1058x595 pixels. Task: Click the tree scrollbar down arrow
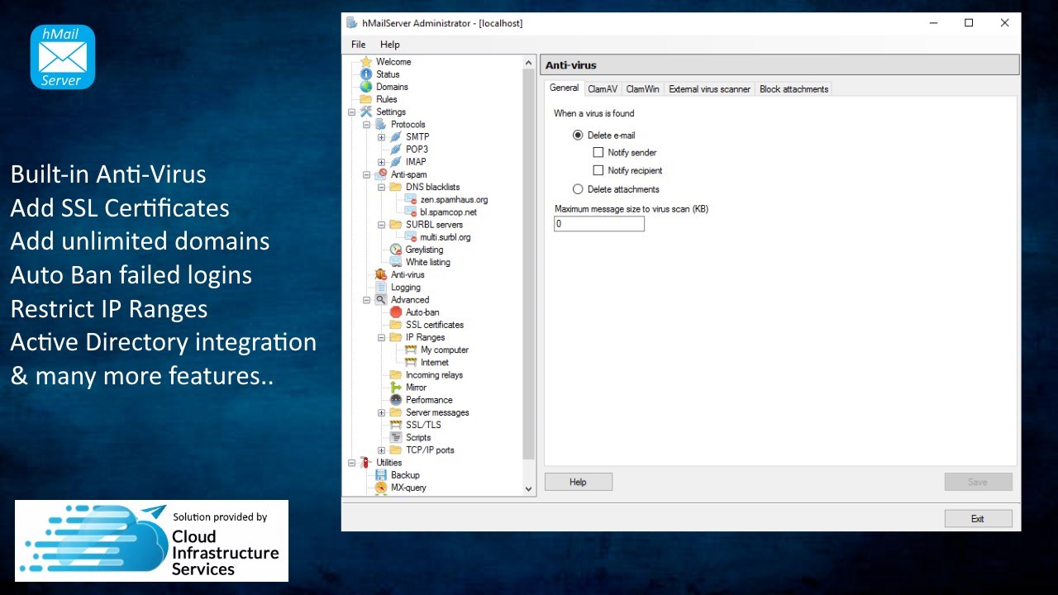pos(529,489)
